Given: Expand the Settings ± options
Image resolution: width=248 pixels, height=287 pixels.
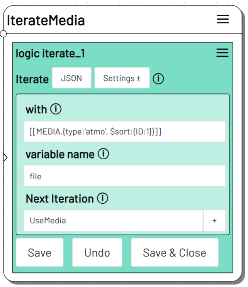Looking at the screenshot, I should [122, 78].
